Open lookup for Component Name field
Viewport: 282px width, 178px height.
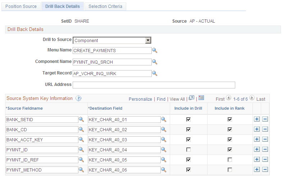[x=155, y=62]
